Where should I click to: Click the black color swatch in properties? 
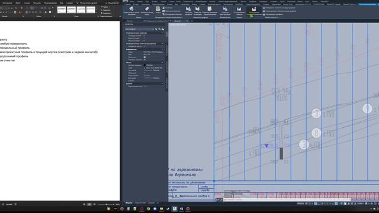[x=144, y=65]
